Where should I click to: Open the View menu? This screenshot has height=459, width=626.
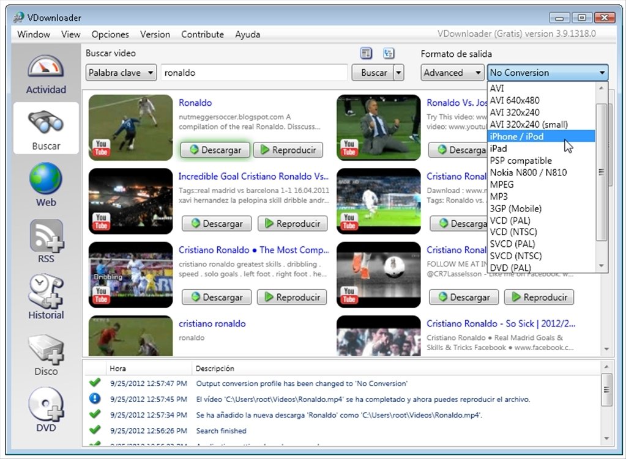(x=70, y=34)
